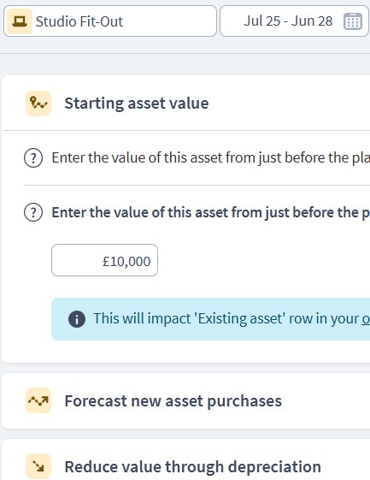Open help icon on first asset value line
Viewport: 370px width, 480px height.
[x=33, y=158]
